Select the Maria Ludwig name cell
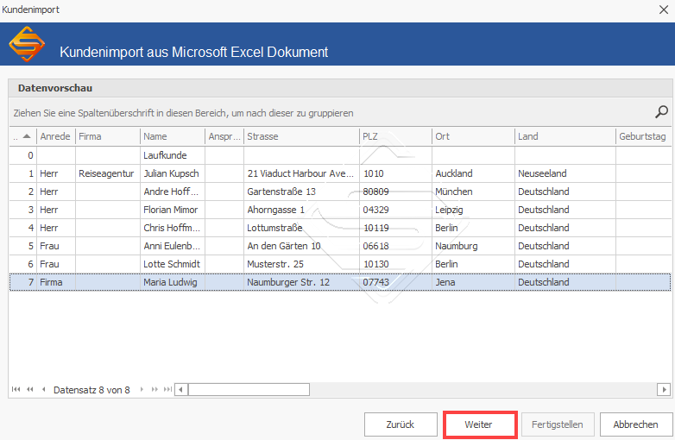The height and width of the screenshot is (440, 675). coord(173,282)
